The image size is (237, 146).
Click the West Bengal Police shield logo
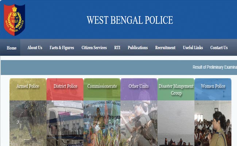point(14,20)
